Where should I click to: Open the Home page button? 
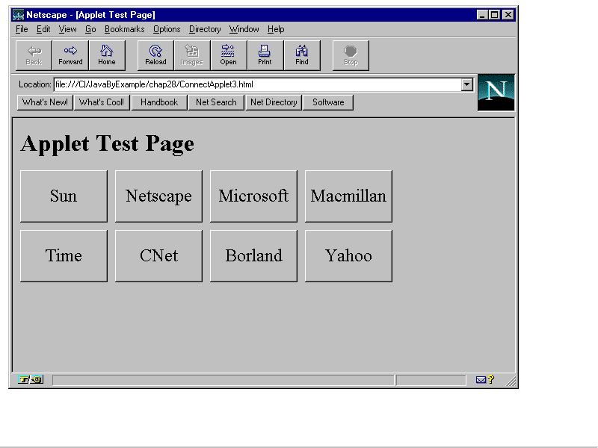(107, 55)
